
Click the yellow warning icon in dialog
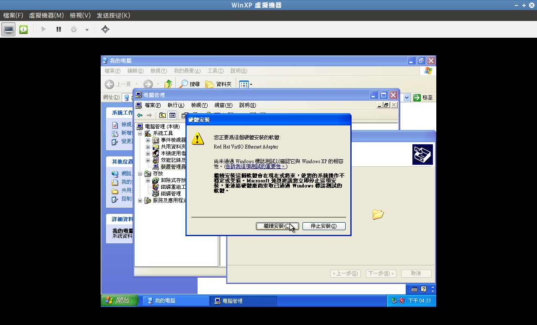198,138
